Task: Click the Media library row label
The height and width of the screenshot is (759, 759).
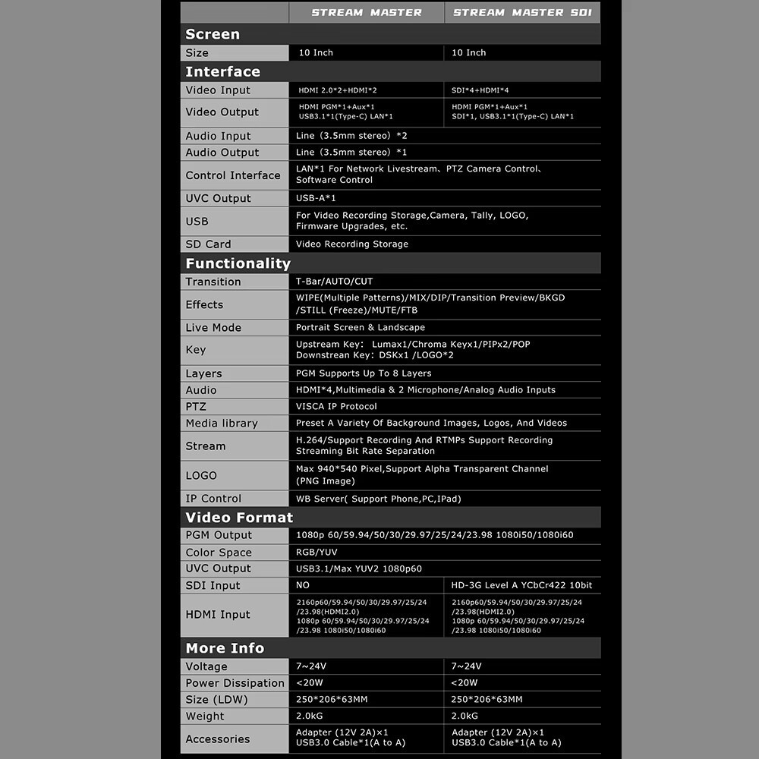Action: point(222,424)
